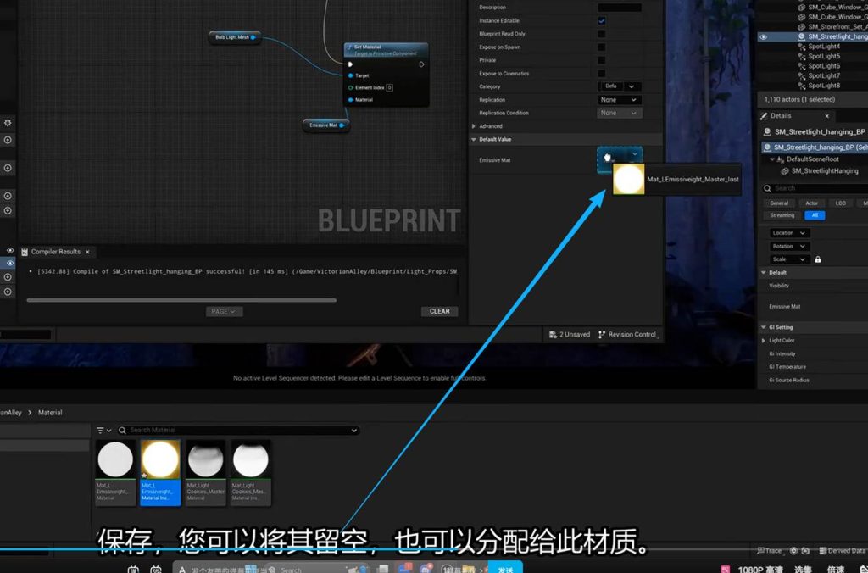The width and height of the screenshot is (868, 573).
Task: Select the All filter in Details
Action: (814, 215)
